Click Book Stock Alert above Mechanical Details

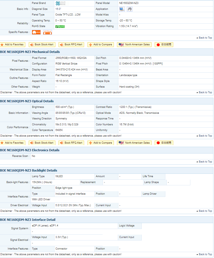coord(42,45)
